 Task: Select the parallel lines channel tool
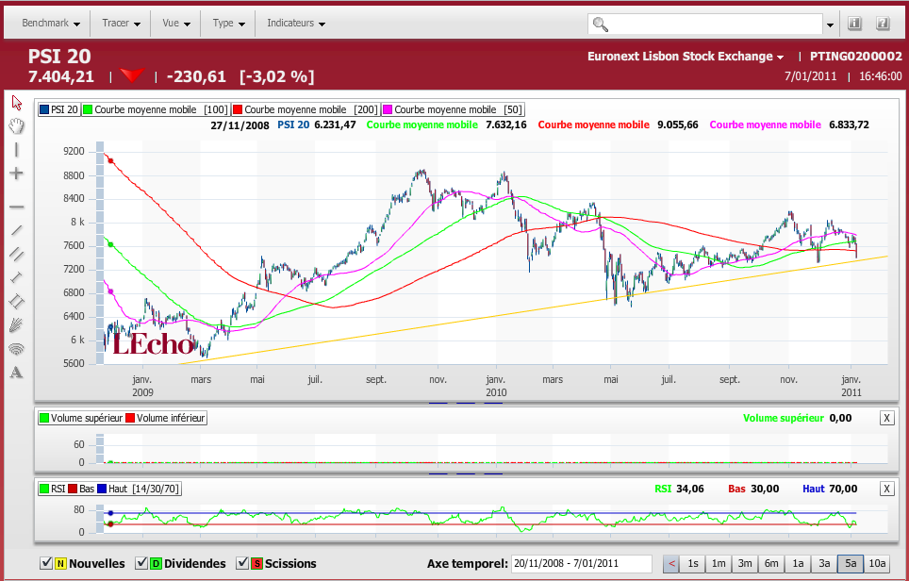(17, 254)
